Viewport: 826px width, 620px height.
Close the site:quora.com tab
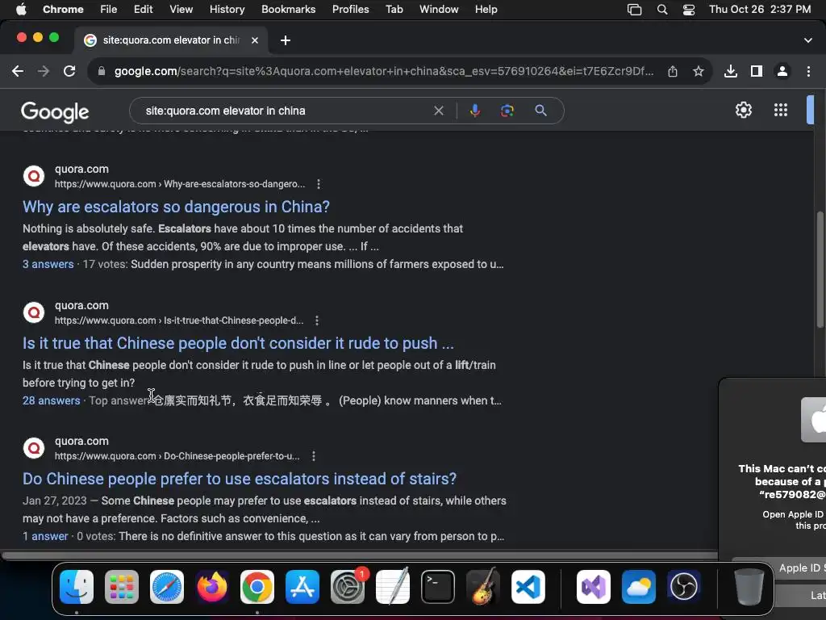254,40
